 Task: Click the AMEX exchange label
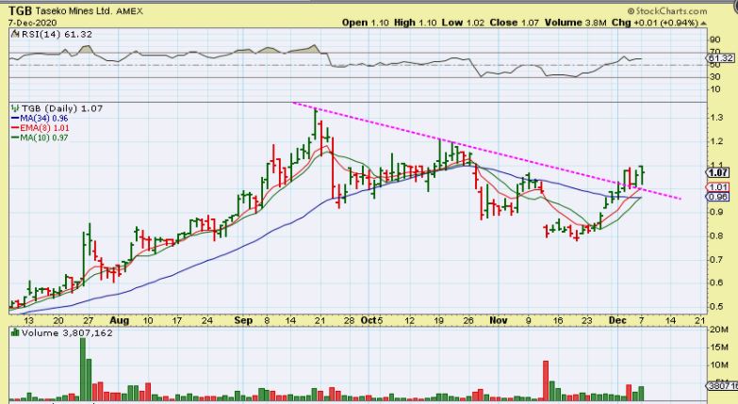click(129, 11)
